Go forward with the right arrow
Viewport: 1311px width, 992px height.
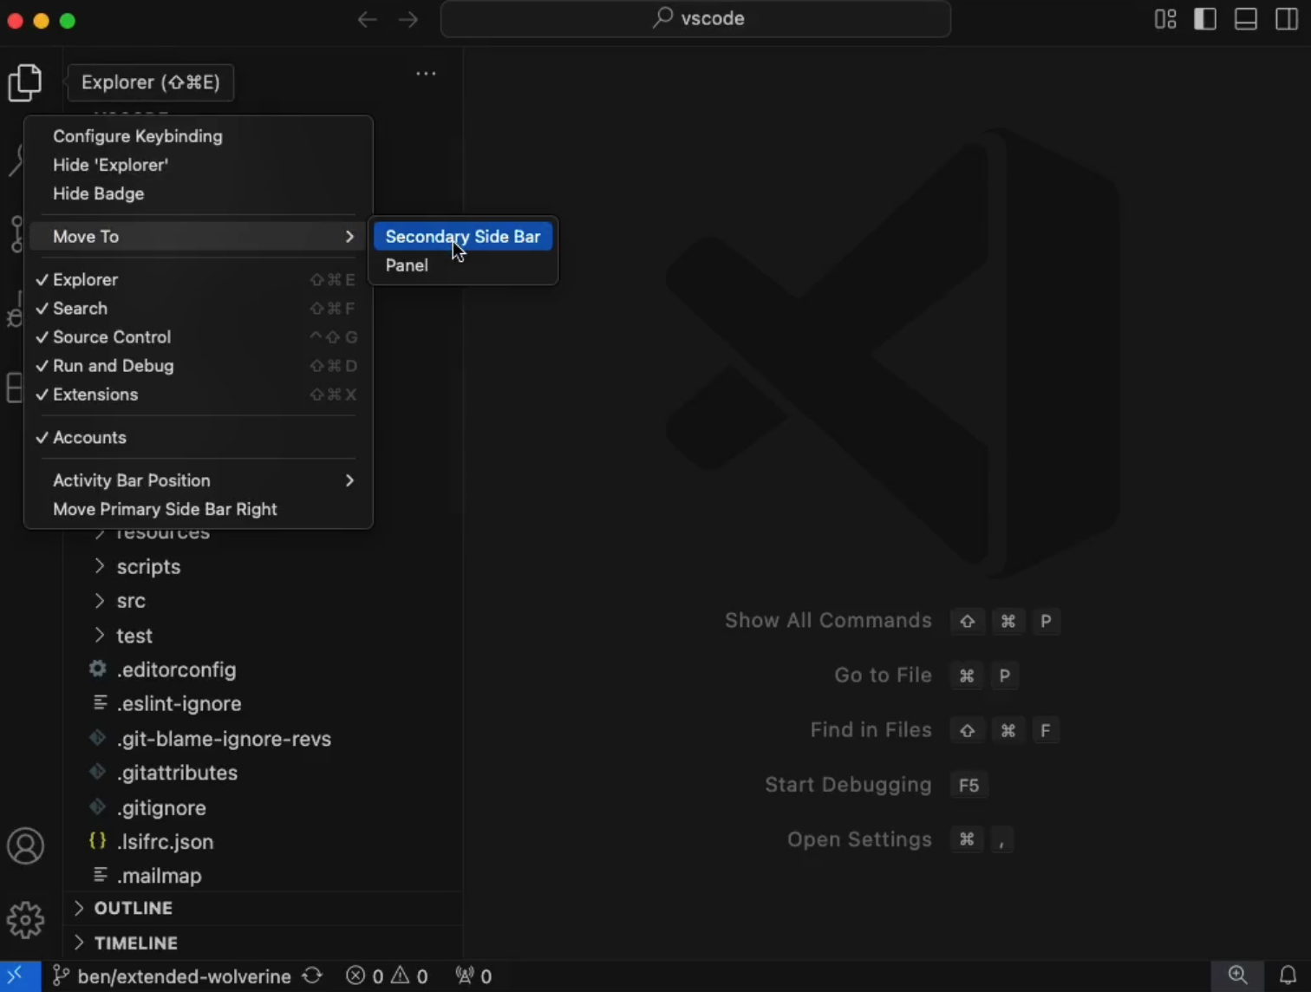[408, 19]
